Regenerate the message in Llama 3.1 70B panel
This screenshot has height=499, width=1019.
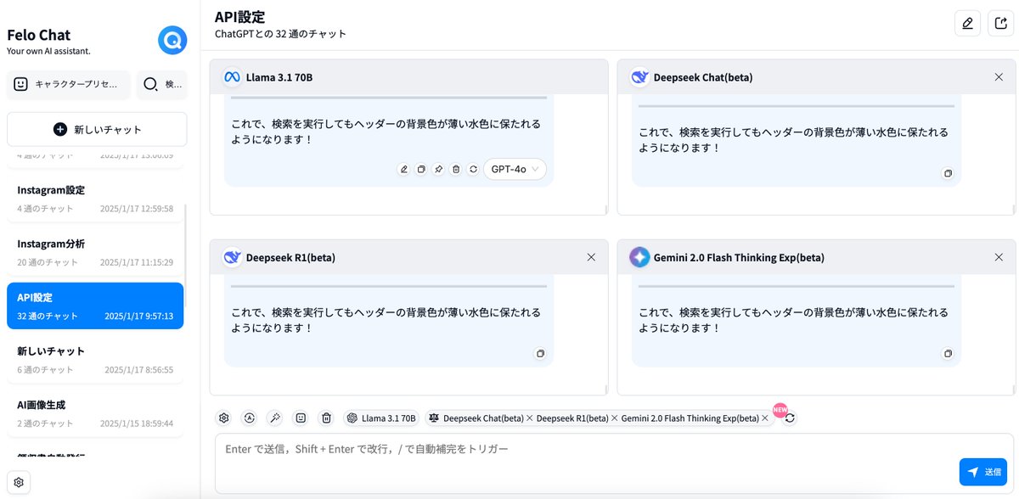(473, 170)
